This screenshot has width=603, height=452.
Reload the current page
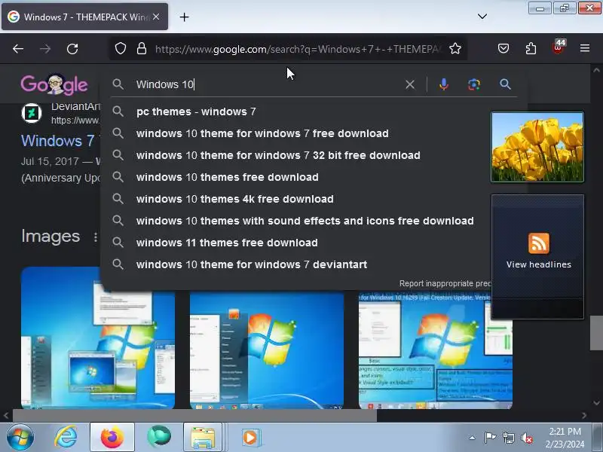click(72, 49)
